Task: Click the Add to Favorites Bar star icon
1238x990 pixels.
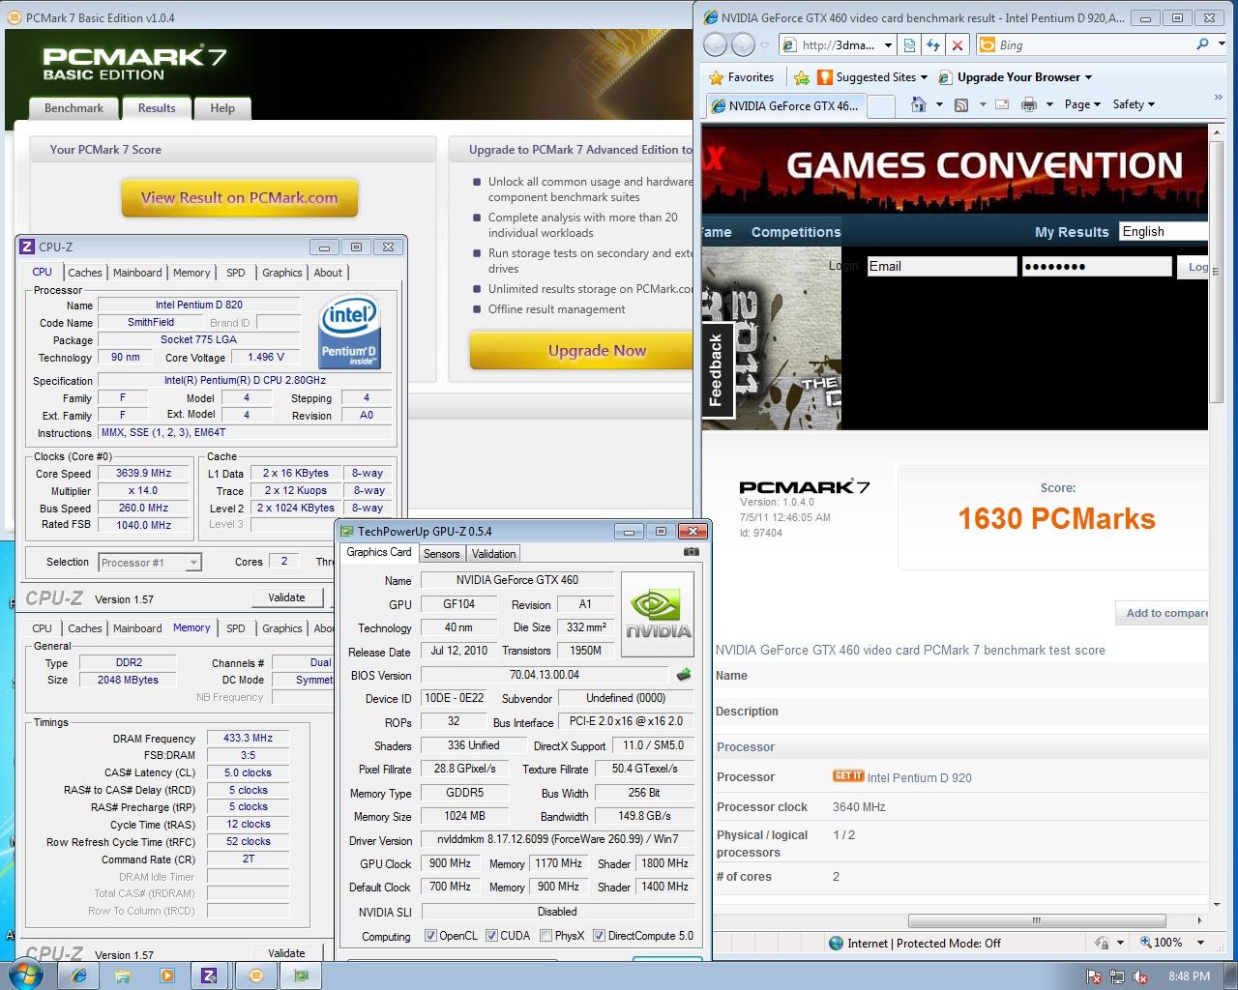Action: tap(801, 77)
